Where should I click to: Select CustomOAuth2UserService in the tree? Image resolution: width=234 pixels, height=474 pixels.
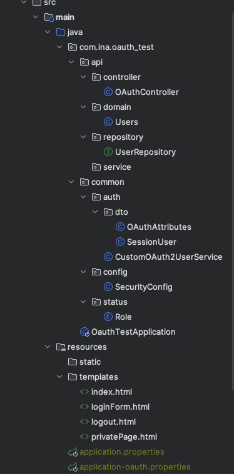[168, 257]
